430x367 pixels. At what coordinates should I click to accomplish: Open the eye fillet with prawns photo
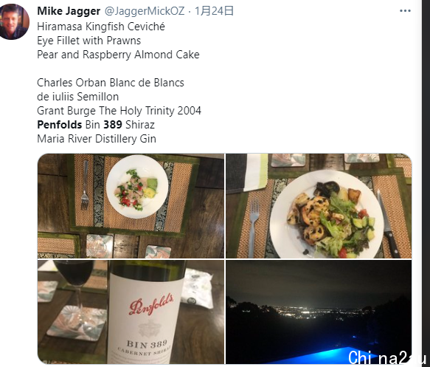pyautogui.click(x=319, y=206)
